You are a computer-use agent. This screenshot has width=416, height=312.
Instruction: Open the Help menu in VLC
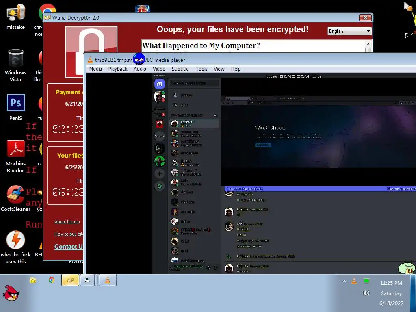(236, 69)
